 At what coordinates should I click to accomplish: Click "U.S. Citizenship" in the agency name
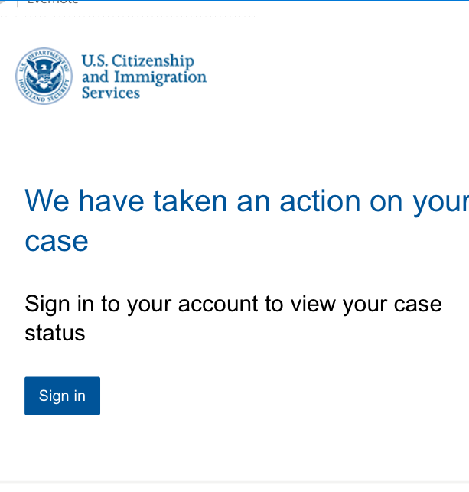138,60
